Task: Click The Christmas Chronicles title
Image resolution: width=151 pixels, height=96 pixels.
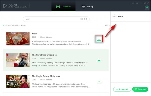Action: pos(44,55)
